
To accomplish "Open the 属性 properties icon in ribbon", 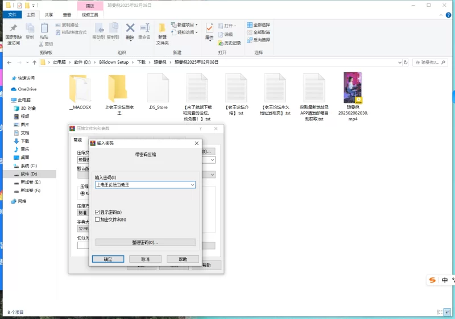I will 209,28.
